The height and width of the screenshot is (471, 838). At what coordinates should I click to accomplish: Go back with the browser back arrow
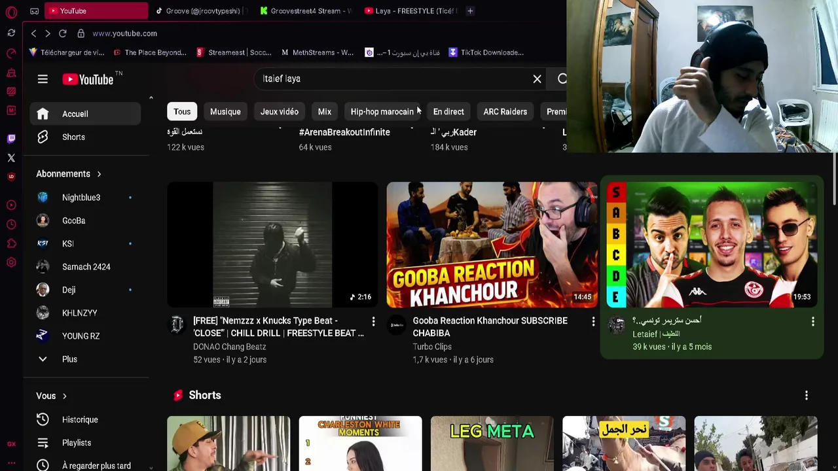point(34,33)
